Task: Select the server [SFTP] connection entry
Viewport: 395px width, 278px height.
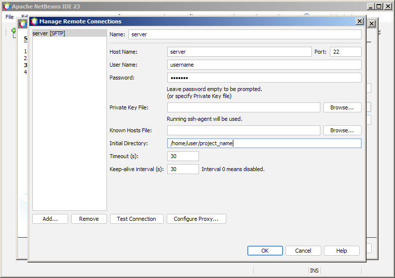Action: pos(49,33)
